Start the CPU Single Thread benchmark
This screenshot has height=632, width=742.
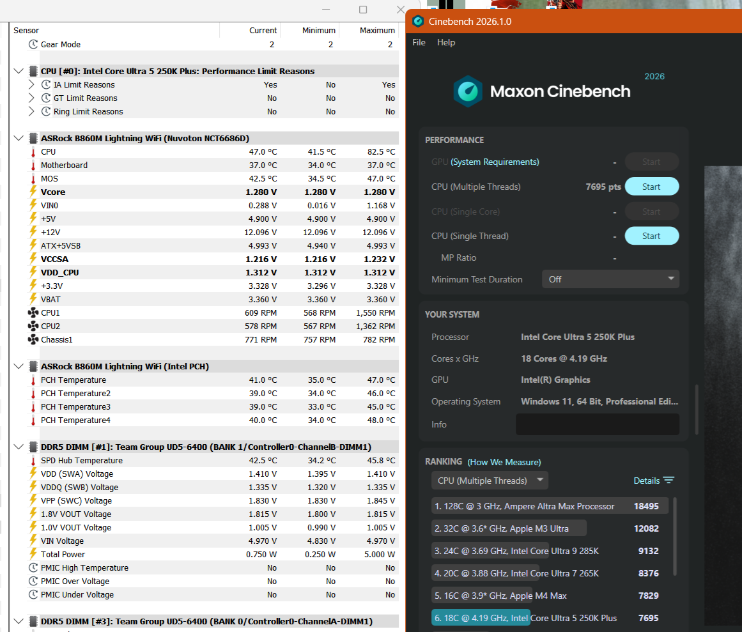pos(652,236)
